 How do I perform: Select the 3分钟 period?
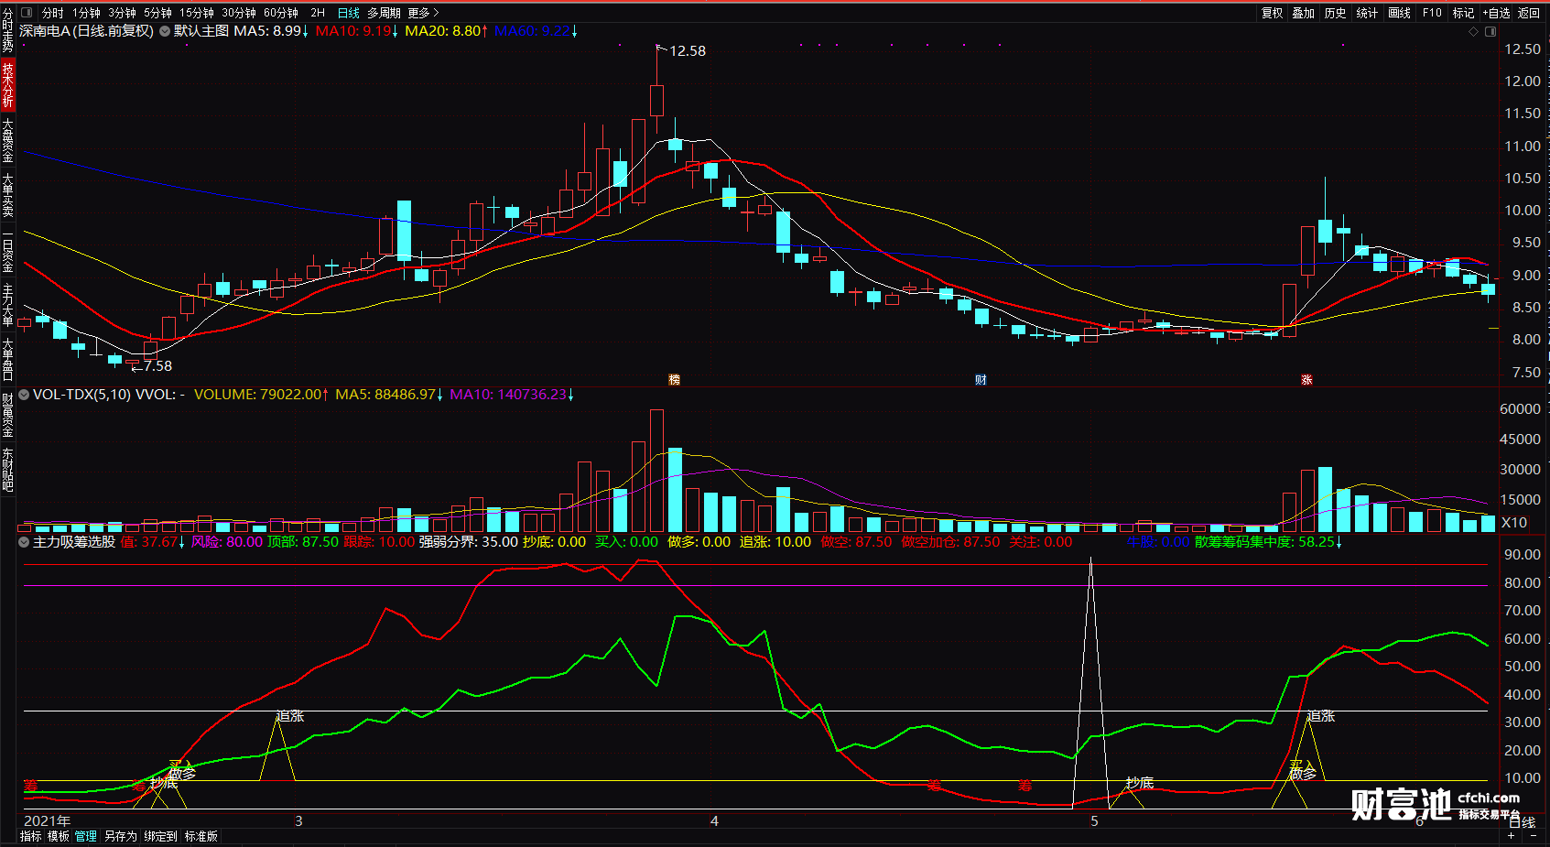point(122,13)
